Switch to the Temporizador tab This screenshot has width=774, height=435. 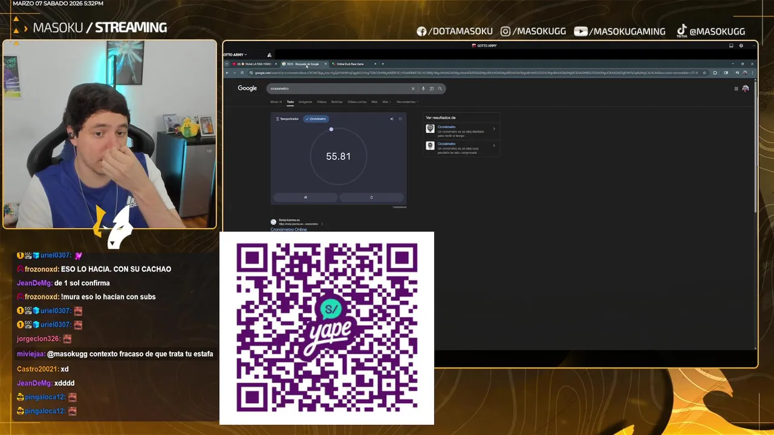pyautogui.click(x=287, y=119)
